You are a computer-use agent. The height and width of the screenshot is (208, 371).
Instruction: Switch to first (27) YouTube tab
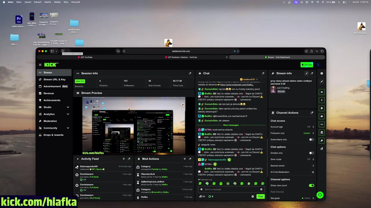(x=85, y=57)
